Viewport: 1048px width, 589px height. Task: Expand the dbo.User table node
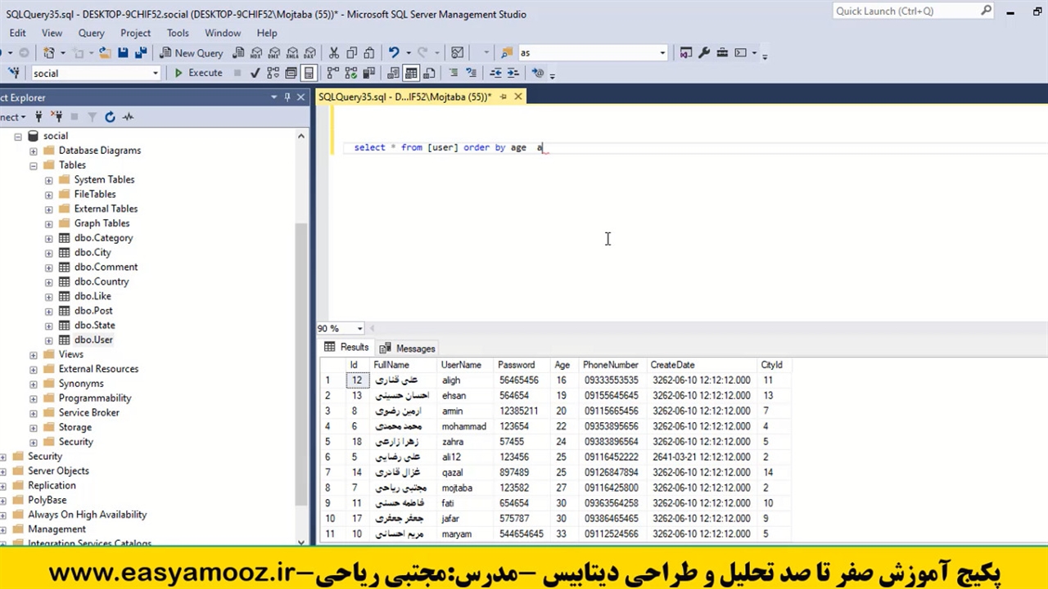click(49, 339)
